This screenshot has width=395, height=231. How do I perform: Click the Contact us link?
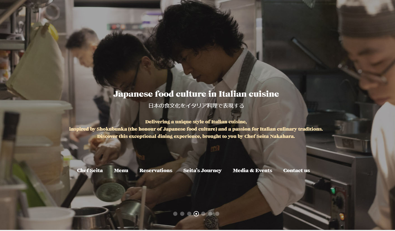pyautogui.click(x=297, y=170)
